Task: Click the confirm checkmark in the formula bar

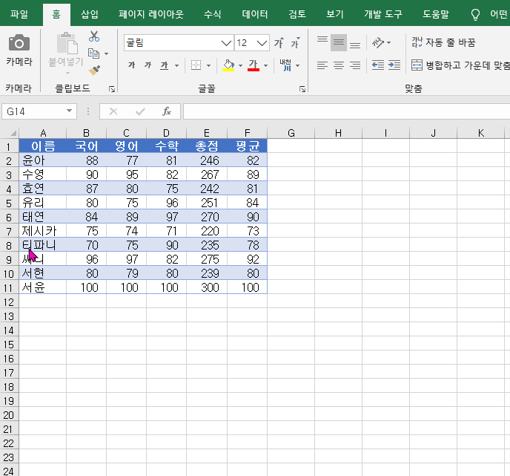Action: (140, 111)
